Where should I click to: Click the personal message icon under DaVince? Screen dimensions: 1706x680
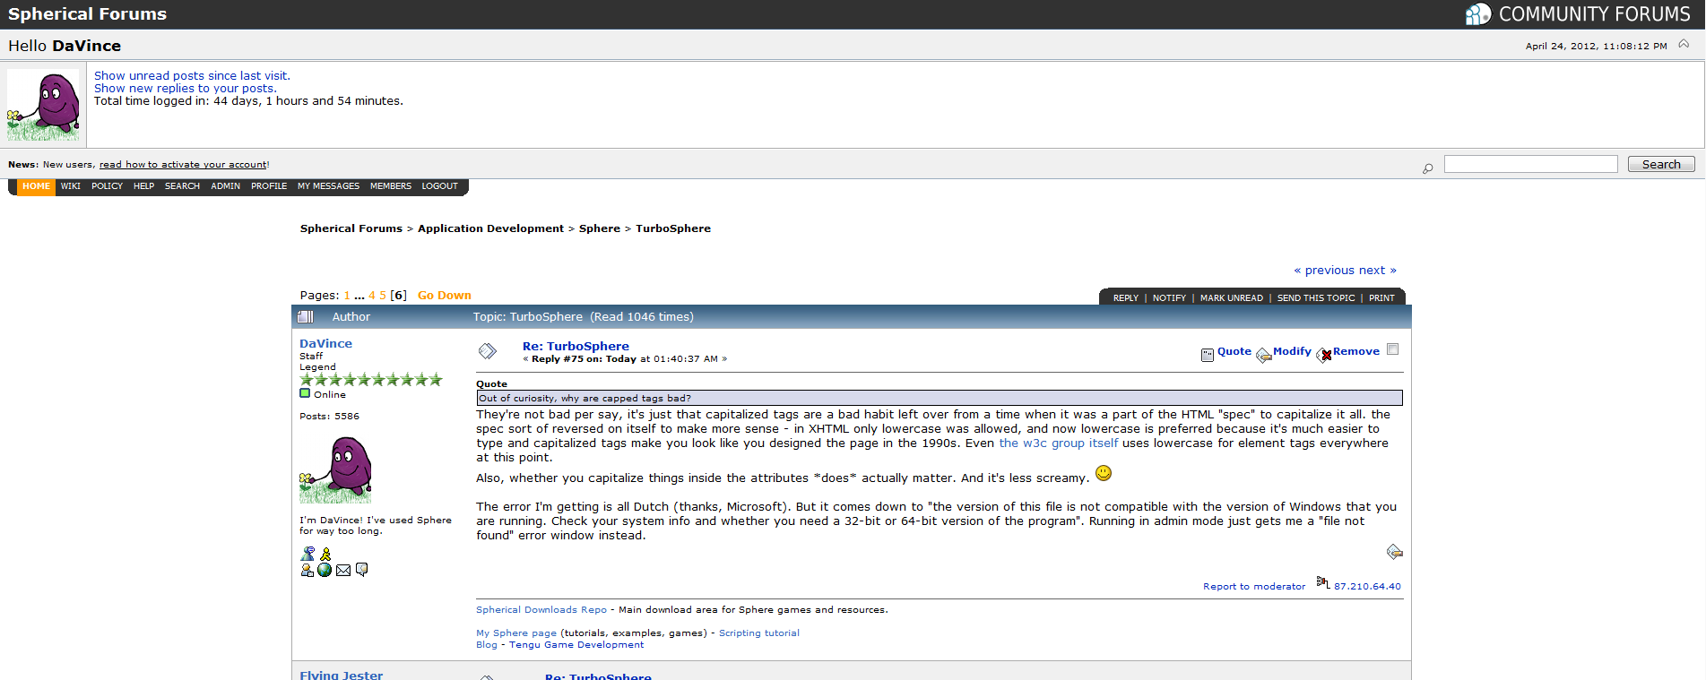tap(362, 570)
